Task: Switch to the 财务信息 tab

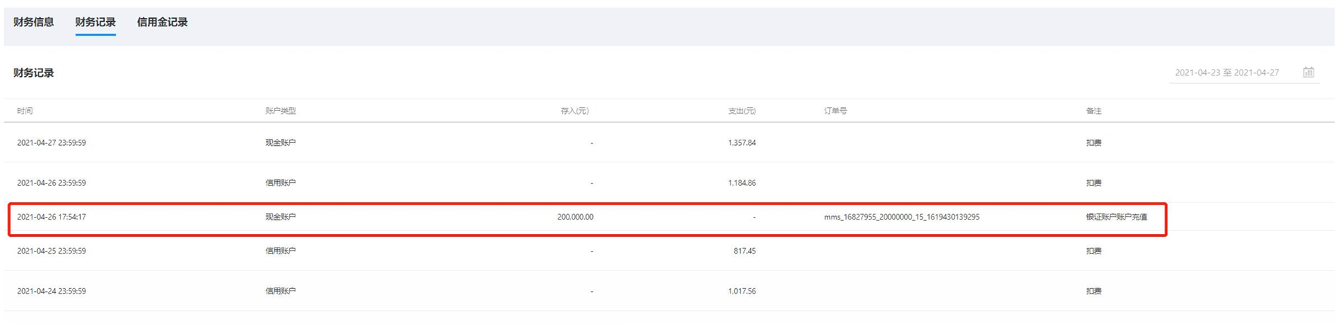Action: coord(33,22)
